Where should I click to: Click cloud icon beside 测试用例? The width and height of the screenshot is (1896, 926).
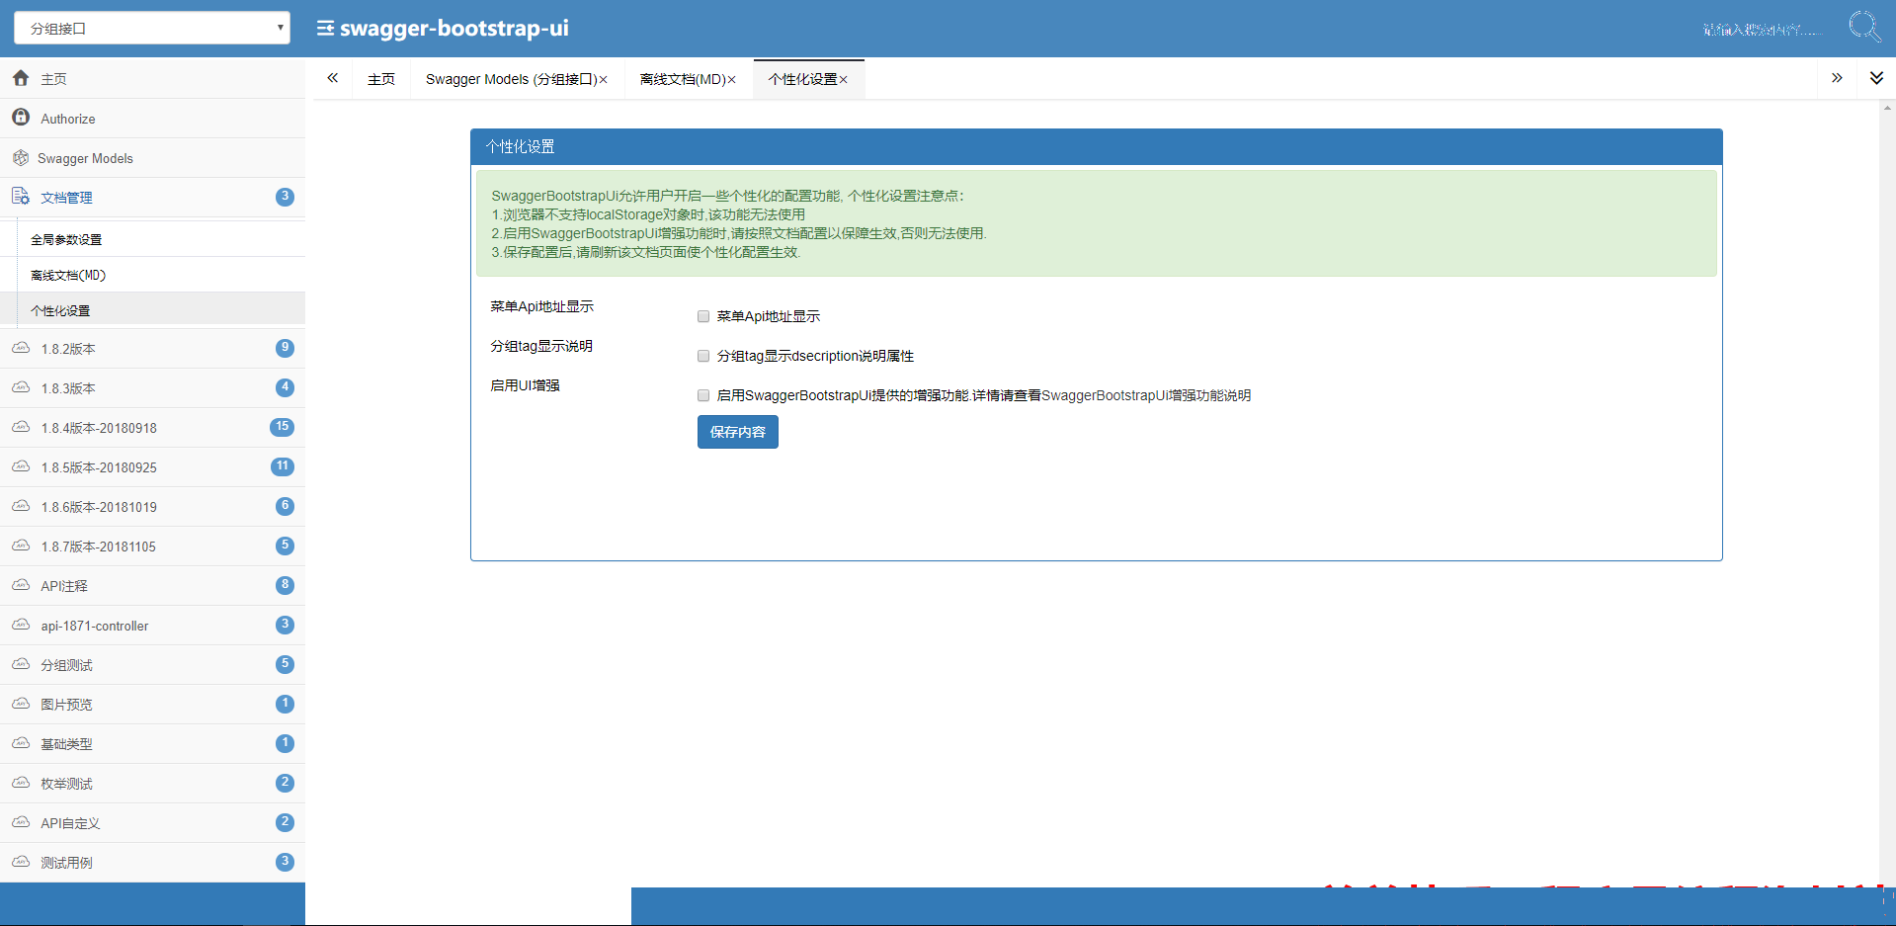[x=21, y=862]
